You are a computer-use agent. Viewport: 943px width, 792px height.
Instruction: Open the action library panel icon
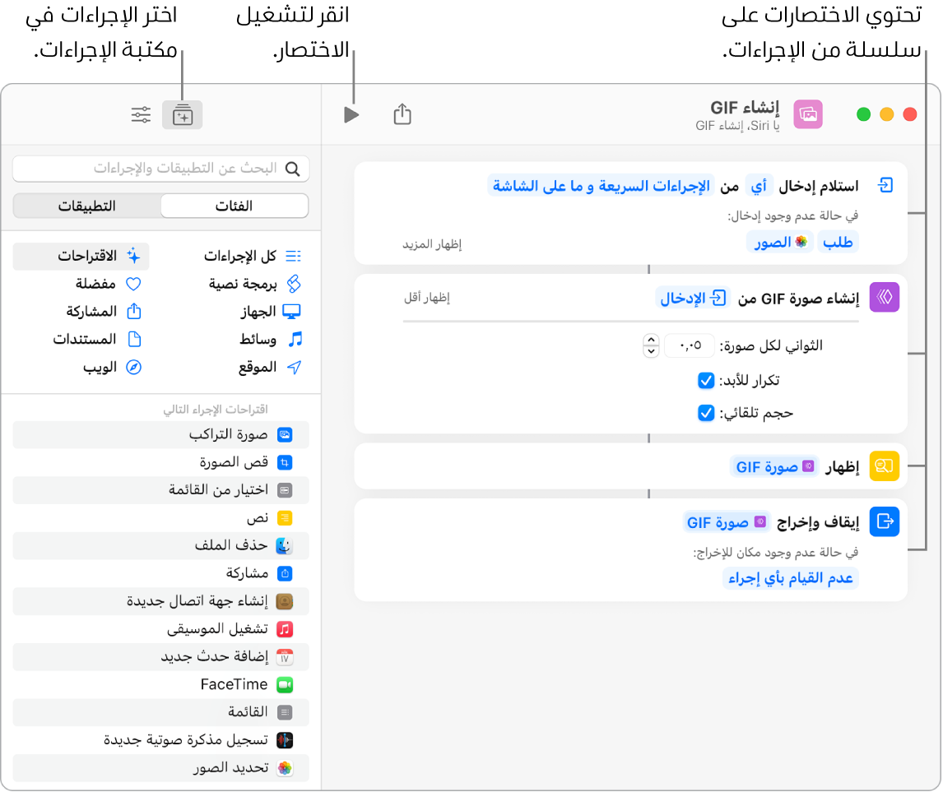pyautogui.click(x=182, y=114)
